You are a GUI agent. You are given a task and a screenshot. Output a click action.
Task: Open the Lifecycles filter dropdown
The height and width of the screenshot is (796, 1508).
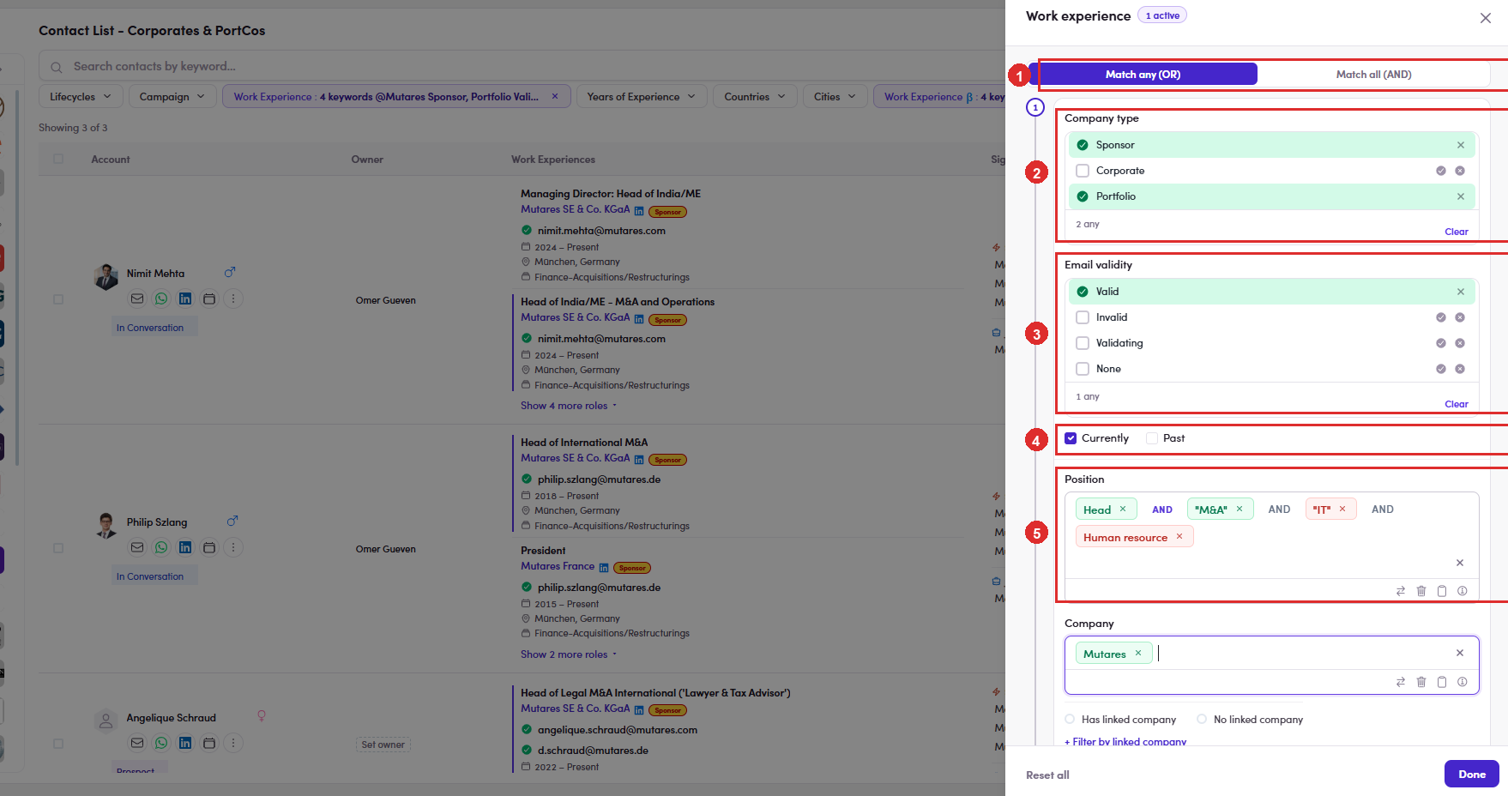81,97
